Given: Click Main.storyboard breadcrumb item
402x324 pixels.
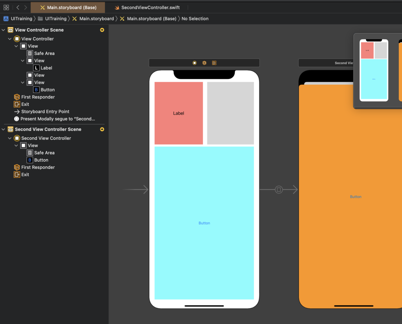Looking at the screenshot, I should tap(93, 19).
